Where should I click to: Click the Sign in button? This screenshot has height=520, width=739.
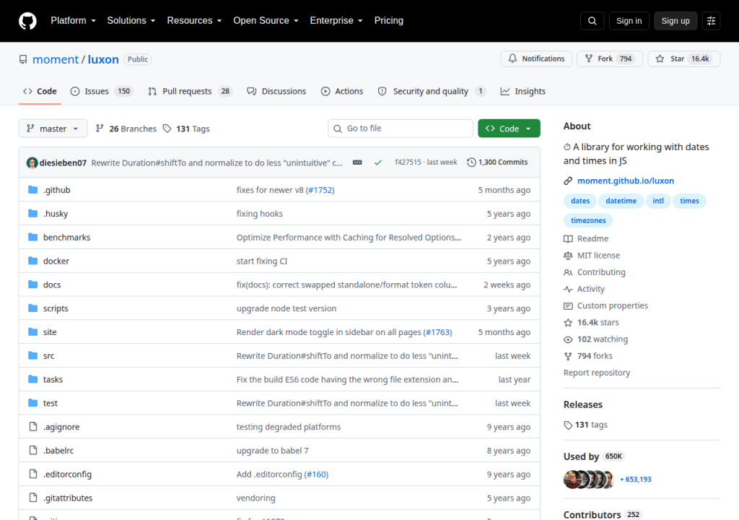pyautogui.click(x=629, y=21)
